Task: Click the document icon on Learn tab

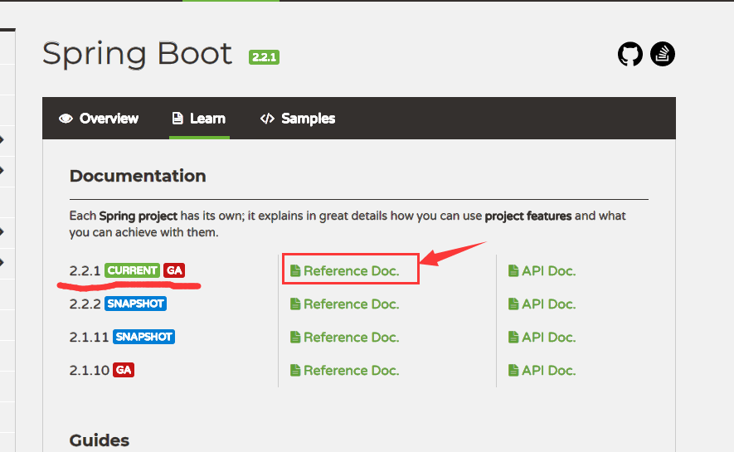Action: 177,119
